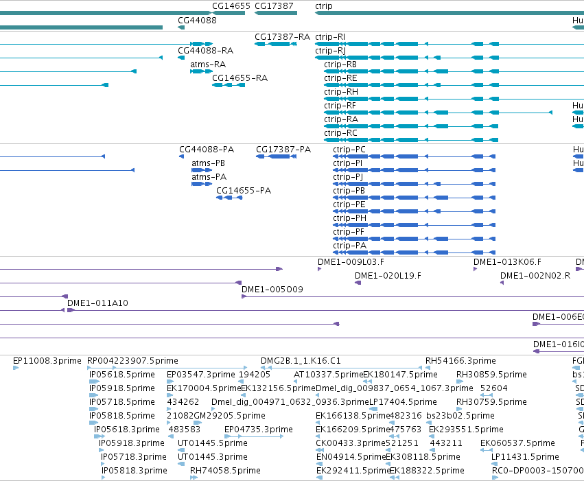Click EK293551.5prime label
The height and width of the screenshot is (481, 584).
466,430
